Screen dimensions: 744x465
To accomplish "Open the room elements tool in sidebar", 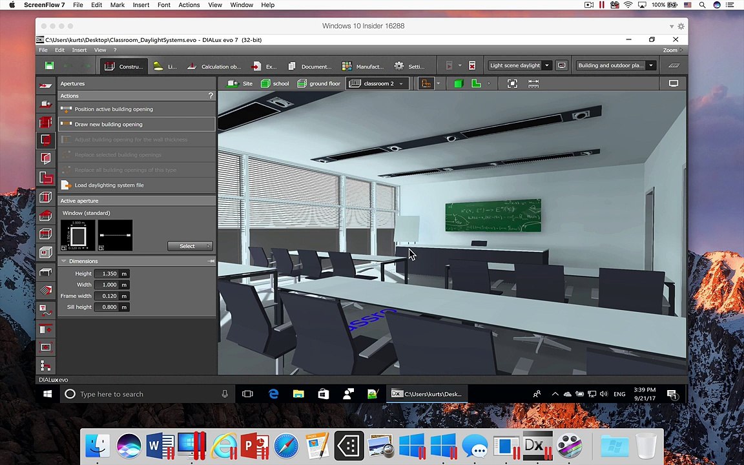I will (x=46, y=158).
